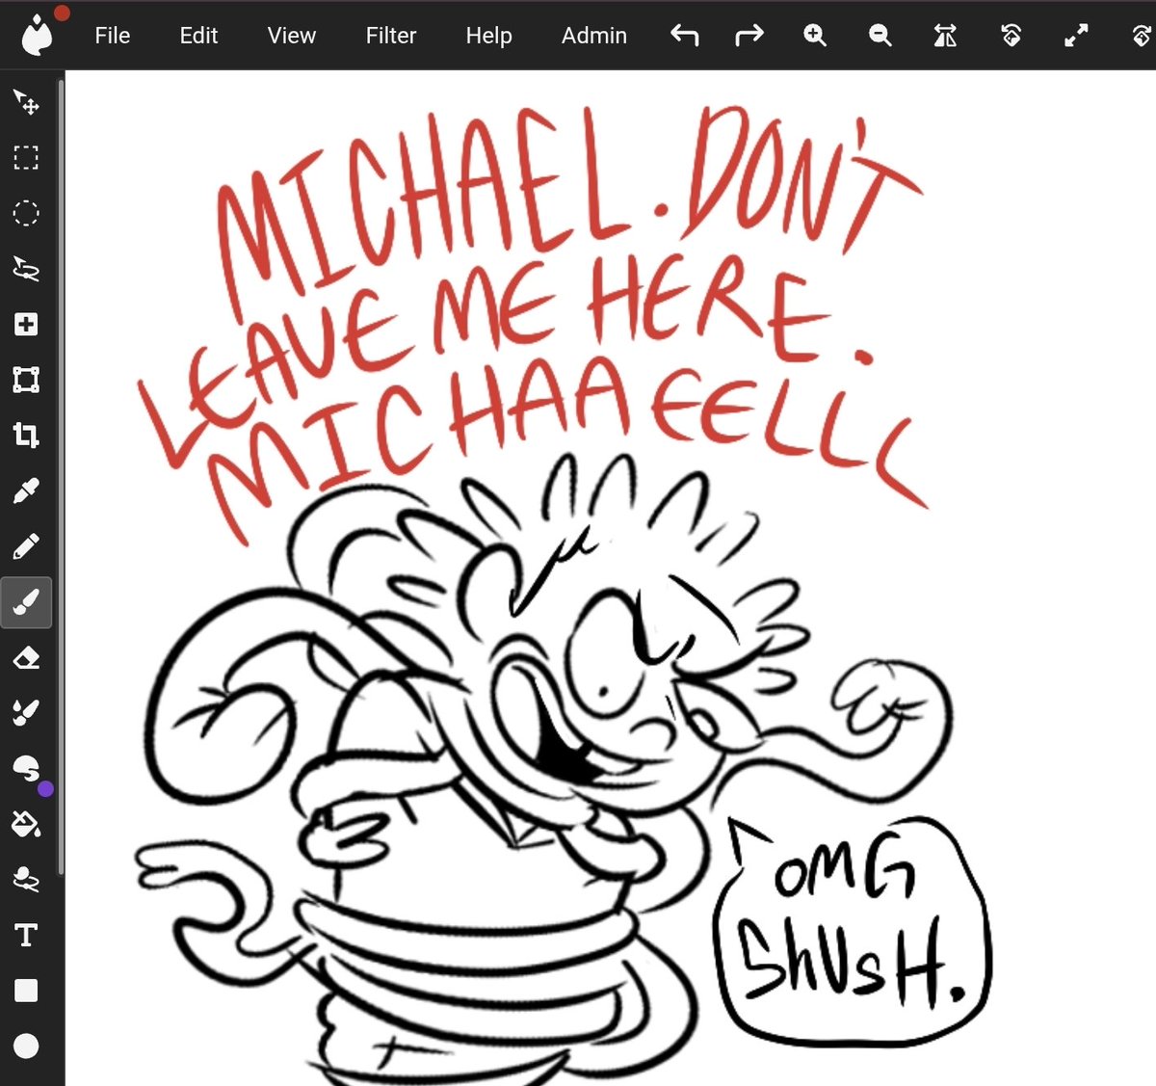This screenshot has width=1156, height=1086.
Task: Undo the last action with left arrow
Action: point(684,36)
